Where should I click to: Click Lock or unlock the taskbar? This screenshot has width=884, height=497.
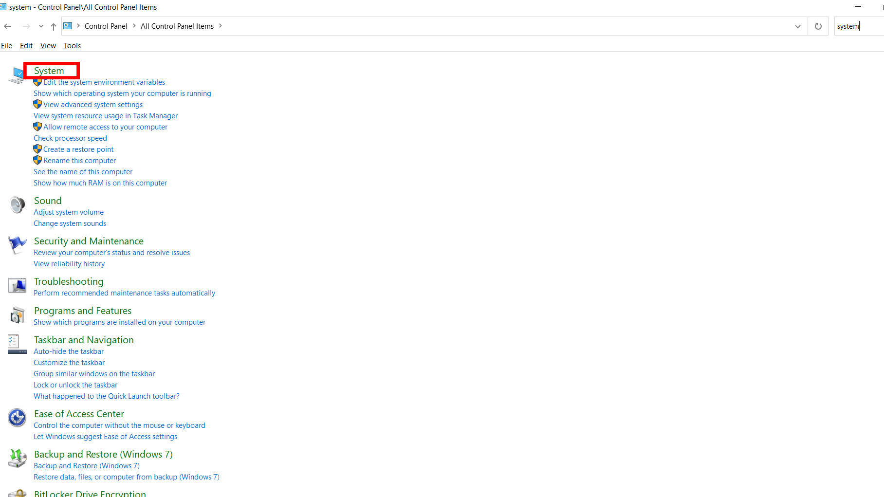pyautogui.click(x=75, y=385)
